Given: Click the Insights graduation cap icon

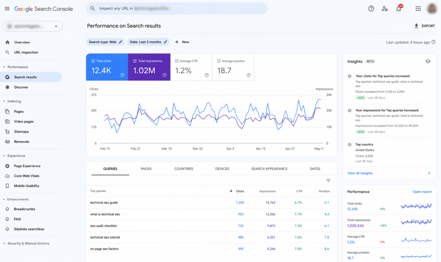Looking at the screenshot, I should pos(427,61).
